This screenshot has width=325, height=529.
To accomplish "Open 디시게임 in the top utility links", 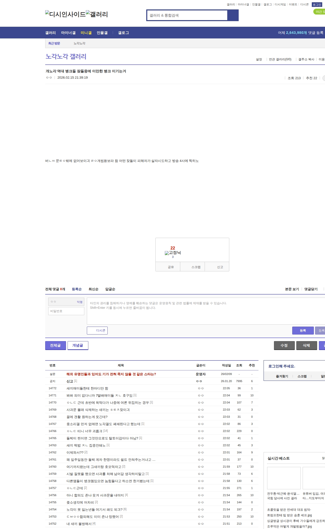I will tap(280, 5).
